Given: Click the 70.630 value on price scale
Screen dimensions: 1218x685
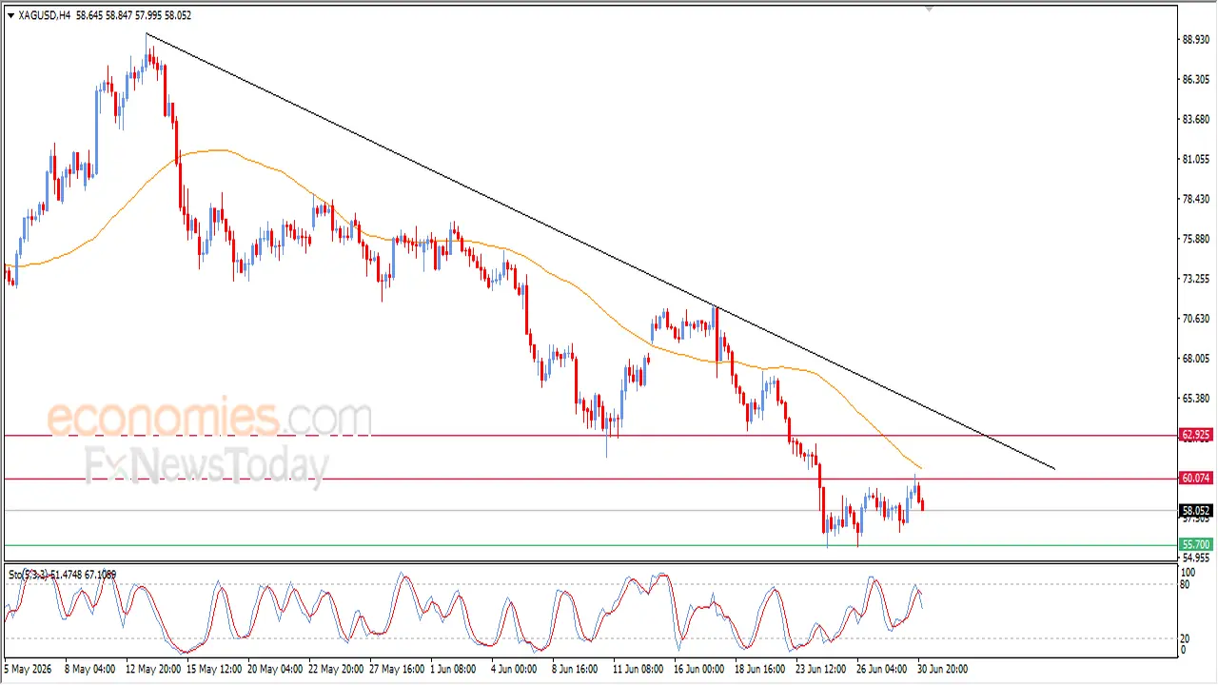Looking at the screenshot, I should point(1196,319).
